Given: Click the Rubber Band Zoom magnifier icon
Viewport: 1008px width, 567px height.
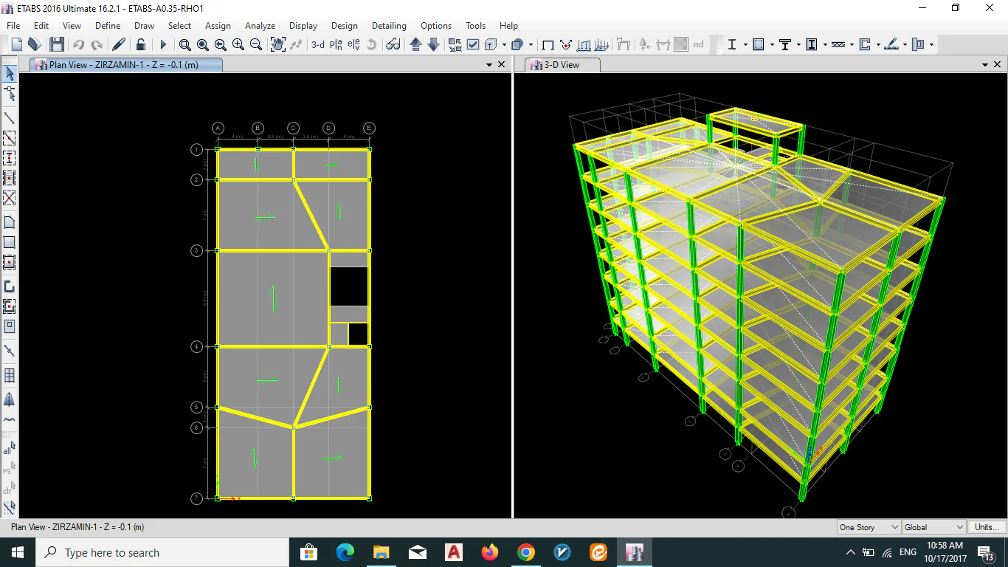Looking at the screenshot, I should coord(184,45).
